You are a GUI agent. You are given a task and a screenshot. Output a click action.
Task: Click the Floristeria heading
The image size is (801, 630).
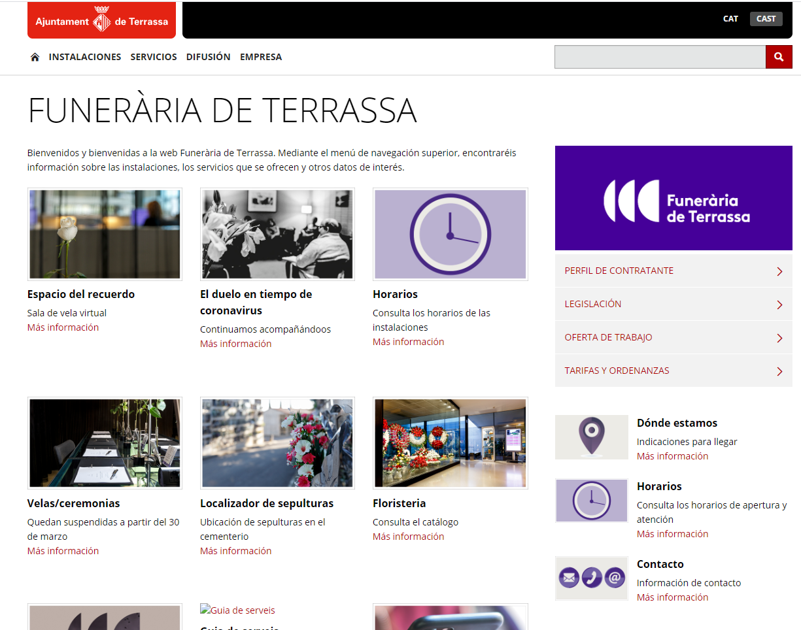(x=399, y=503)
